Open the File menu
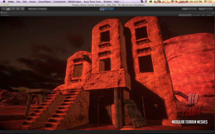215x134 pixels. coord(18,2)
